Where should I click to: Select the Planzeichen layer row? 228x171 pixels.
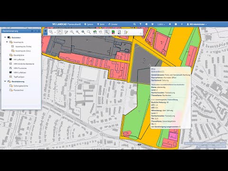coord(19,90)
